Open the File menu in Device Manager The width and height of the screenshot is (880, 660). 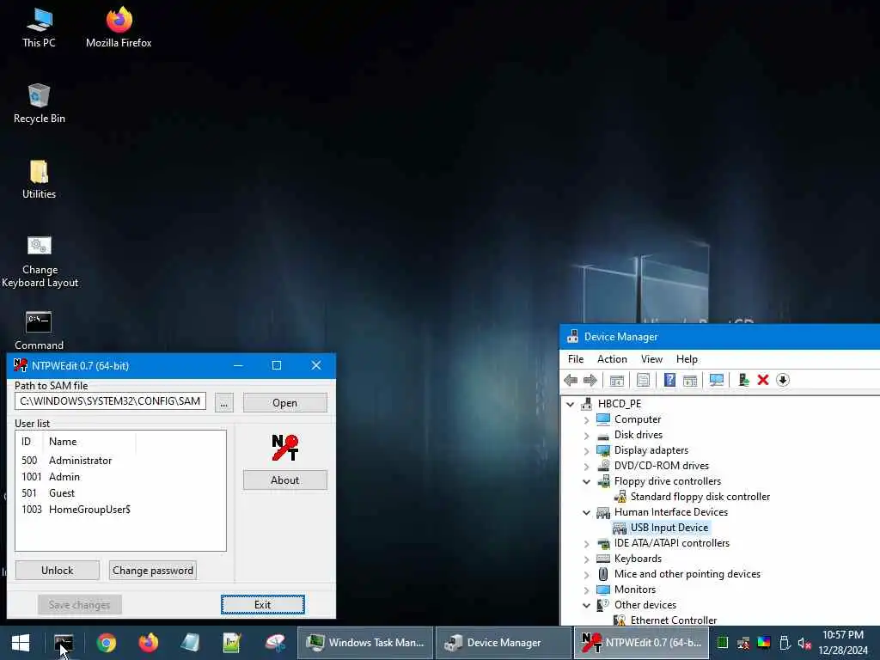click(x=575, y=359)
